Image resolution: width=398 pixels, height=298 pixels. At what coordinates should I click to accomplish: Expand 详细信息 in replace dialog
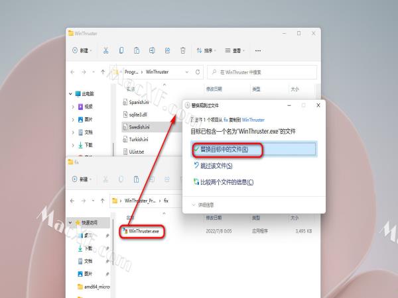point(203,205)
